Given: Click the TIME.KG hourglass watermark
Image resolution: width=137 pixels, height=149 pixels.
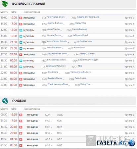Looking at the screenshot, I should coord(91,140).
